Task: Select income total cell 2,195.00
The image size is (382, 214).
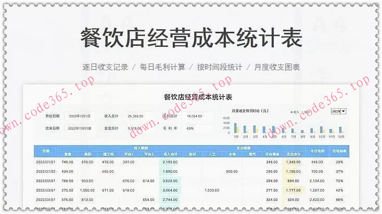Action: 170,162
